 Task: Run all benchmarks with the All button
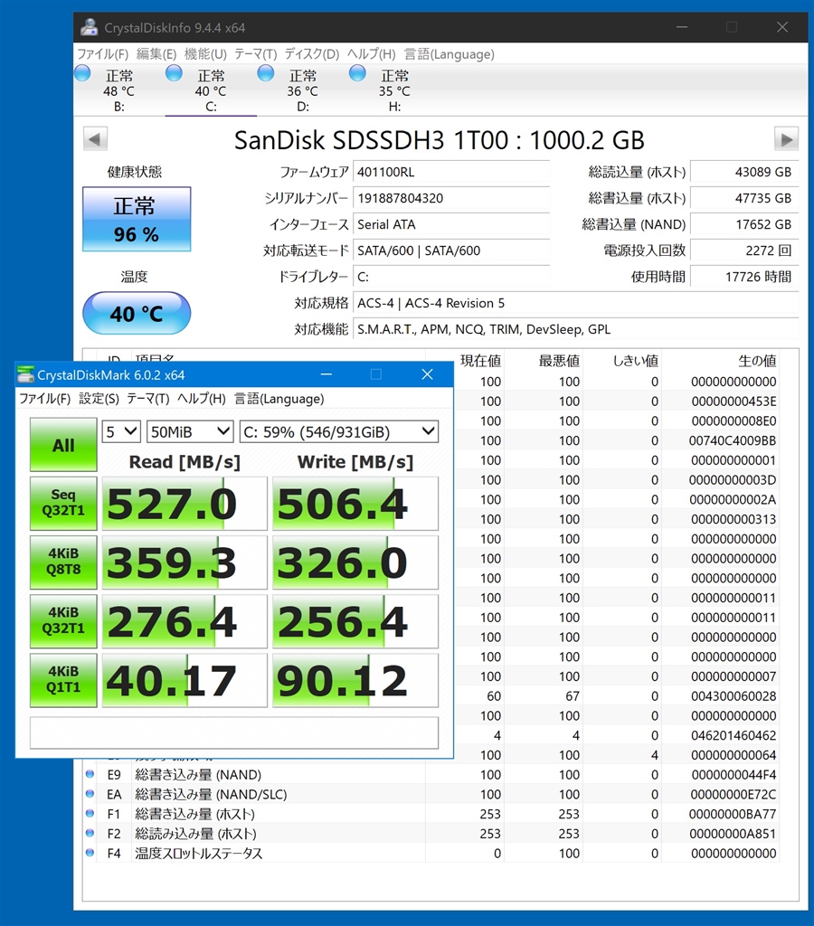click(x=63, y=445)
